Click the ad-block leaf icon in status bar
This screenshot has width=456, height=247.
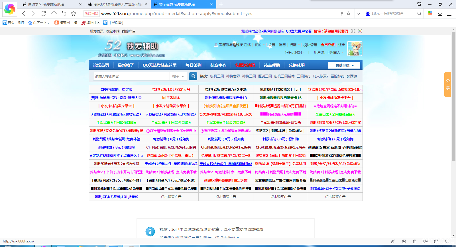pyautogui.click(x=404, y=241)
